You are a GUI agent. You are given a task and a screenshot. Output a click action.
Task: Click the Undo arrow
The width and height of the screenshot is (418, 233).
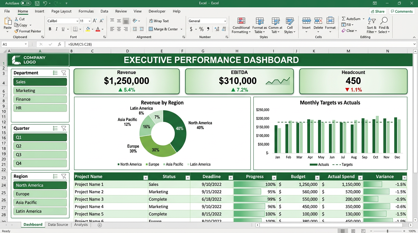pos(45,3)
